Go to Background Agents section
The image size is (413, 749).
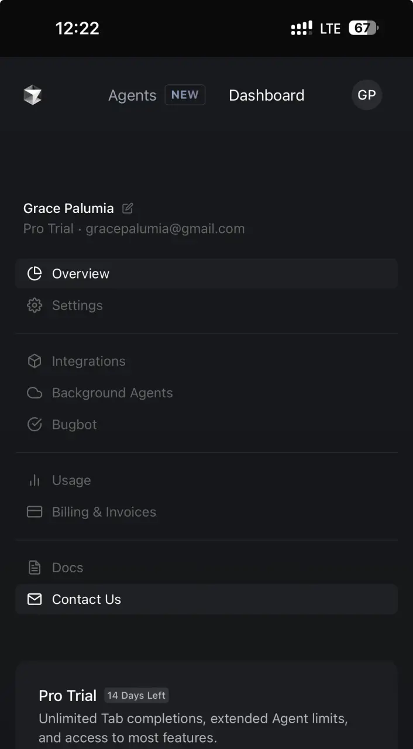(x=206, y=393)
